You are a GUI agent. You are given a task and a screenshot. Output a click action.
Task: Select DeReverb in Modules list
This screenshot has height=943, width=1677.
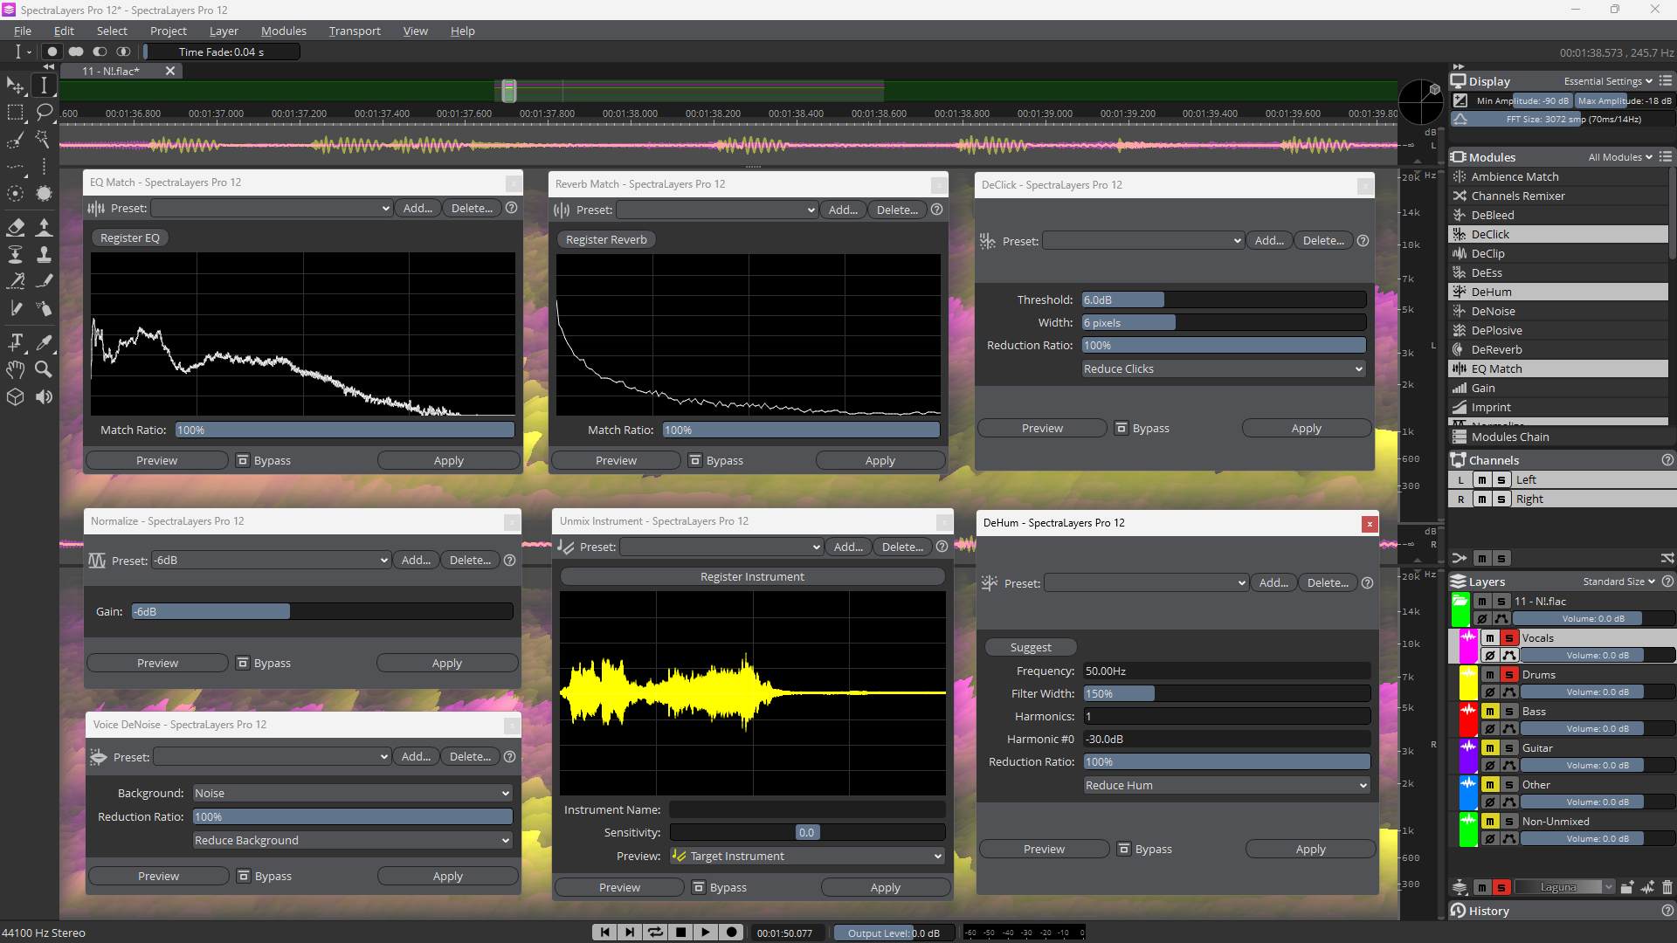[x=1559, y=349]
